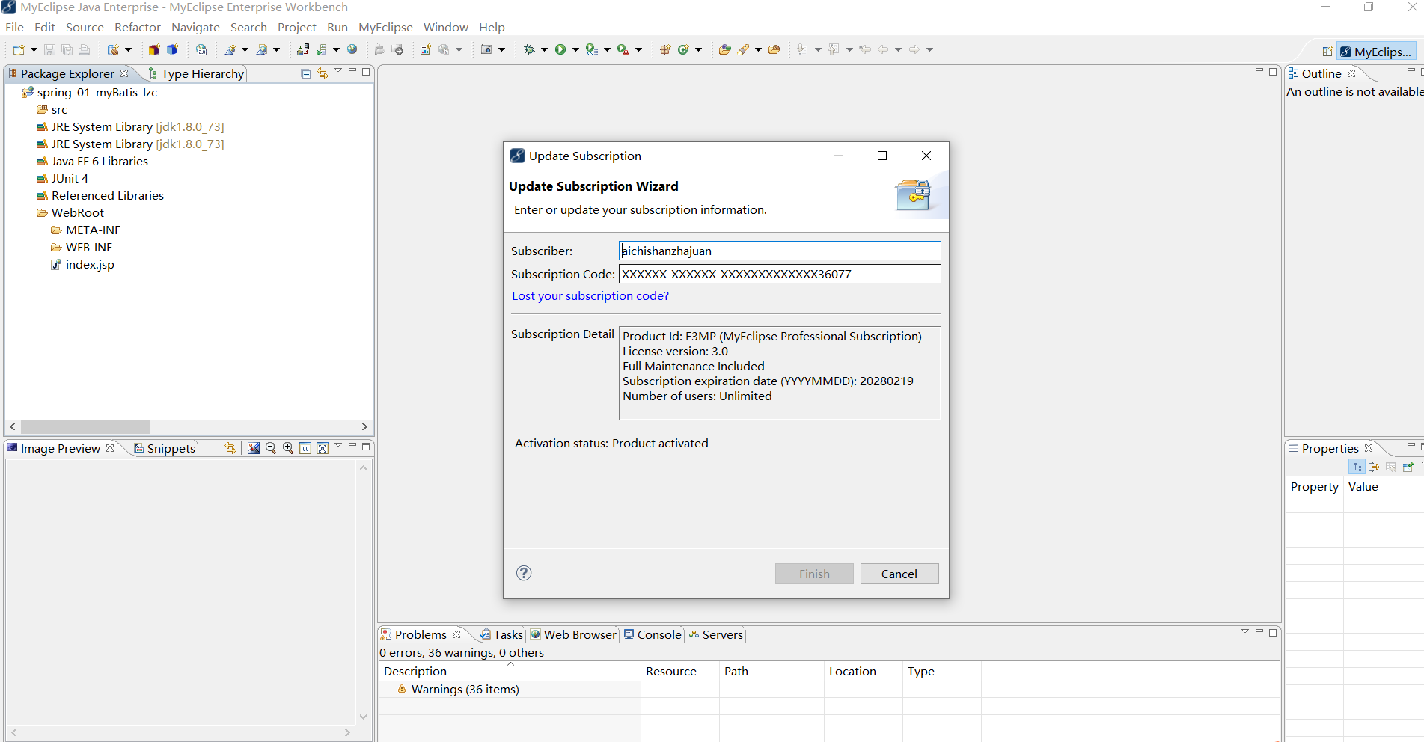
Task: Click the New file toolbar icon
Action: [19, 49]
